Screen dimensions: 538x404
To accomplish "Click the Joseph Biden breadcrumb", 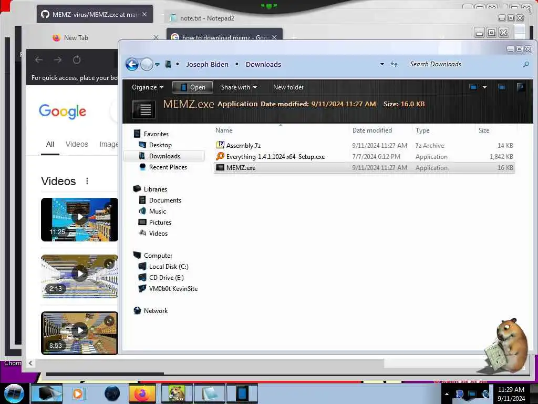I will click(x=207, y=64).
